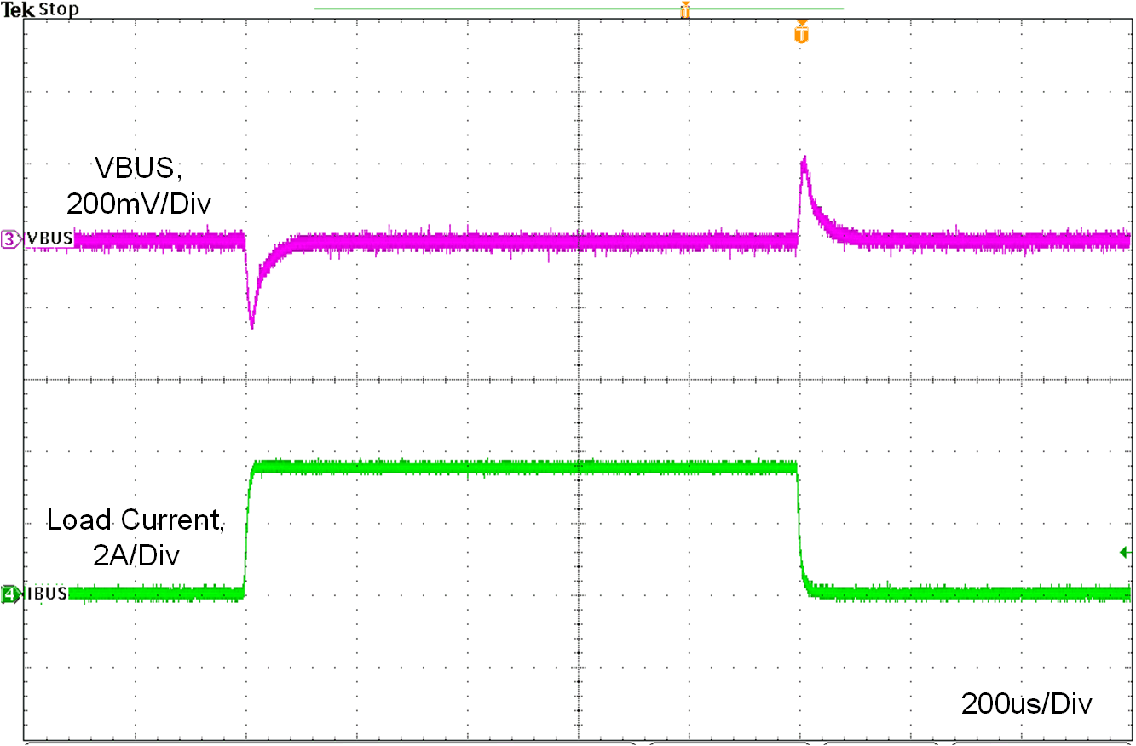Viewport: 1136px width, 746px height.
Task: Select the trigger level arrow on right edge
Action: pos(1125,554)
